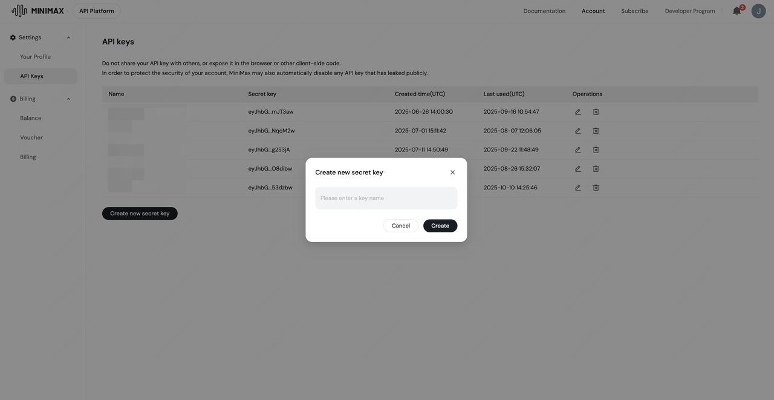This screenshot has height=400, width=774.
Task: Select Voucher under Billing
Action: (31, 137)
